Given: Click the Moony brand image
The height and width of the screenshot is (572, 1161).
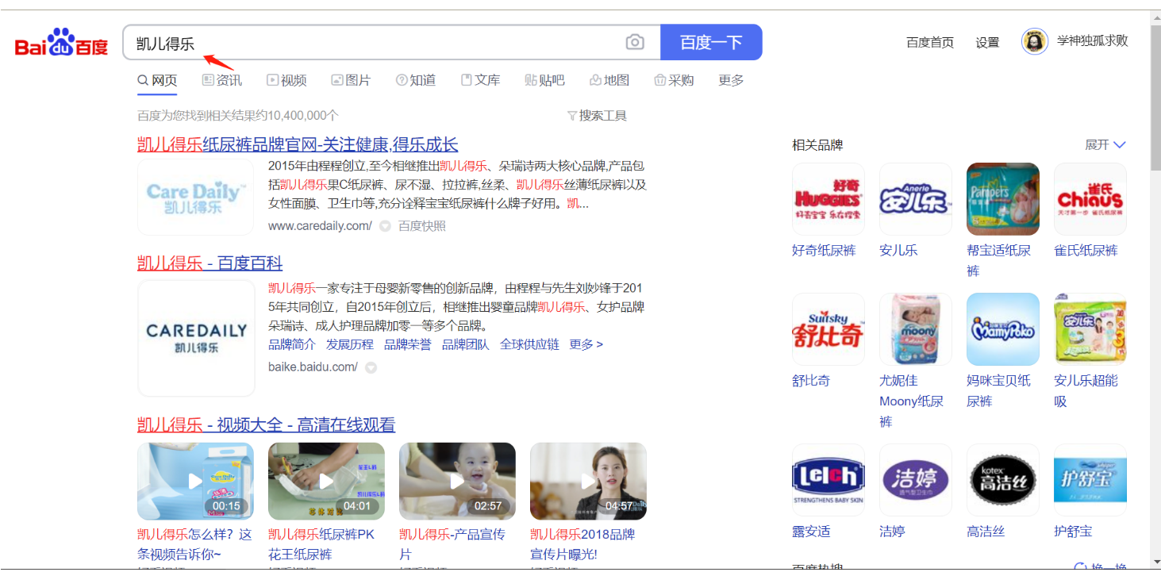Looking at the screenshot, I should [916, 329].
